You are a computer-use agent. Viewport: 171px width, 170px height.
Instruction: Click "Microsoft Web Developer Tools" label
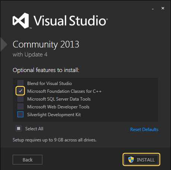pyautogui.click(x=58, y=107)
